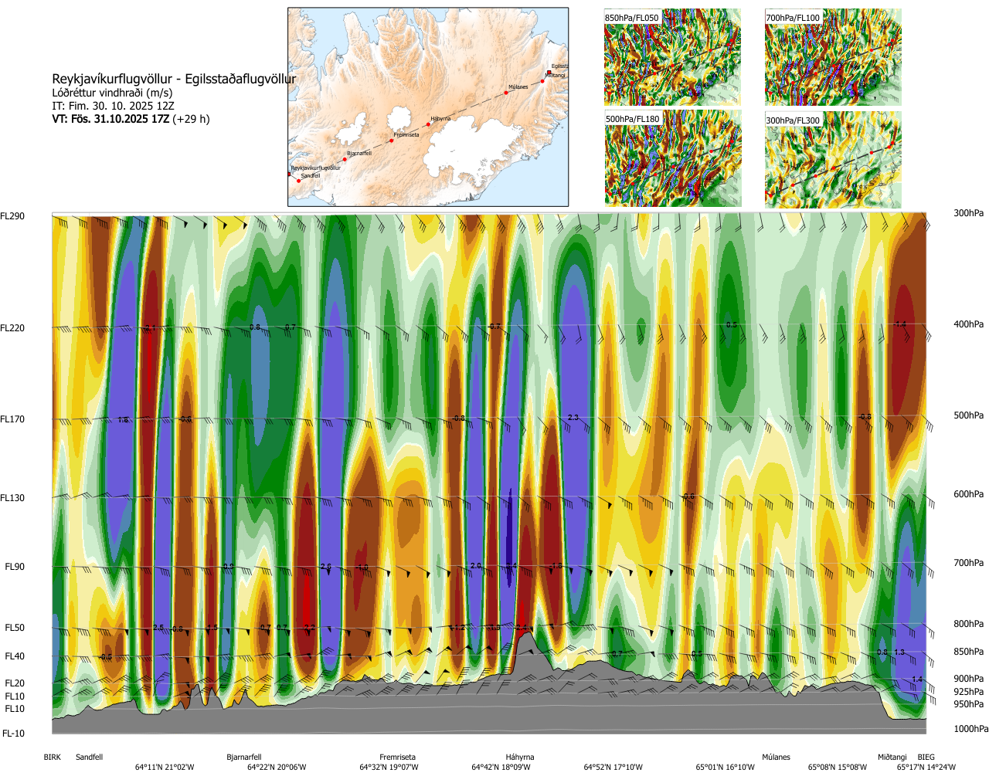Viewport: 989px width, 776px height.
Task: Click the coordinate 65°08'N 15°08'W
Action: [x=838, y=768]
